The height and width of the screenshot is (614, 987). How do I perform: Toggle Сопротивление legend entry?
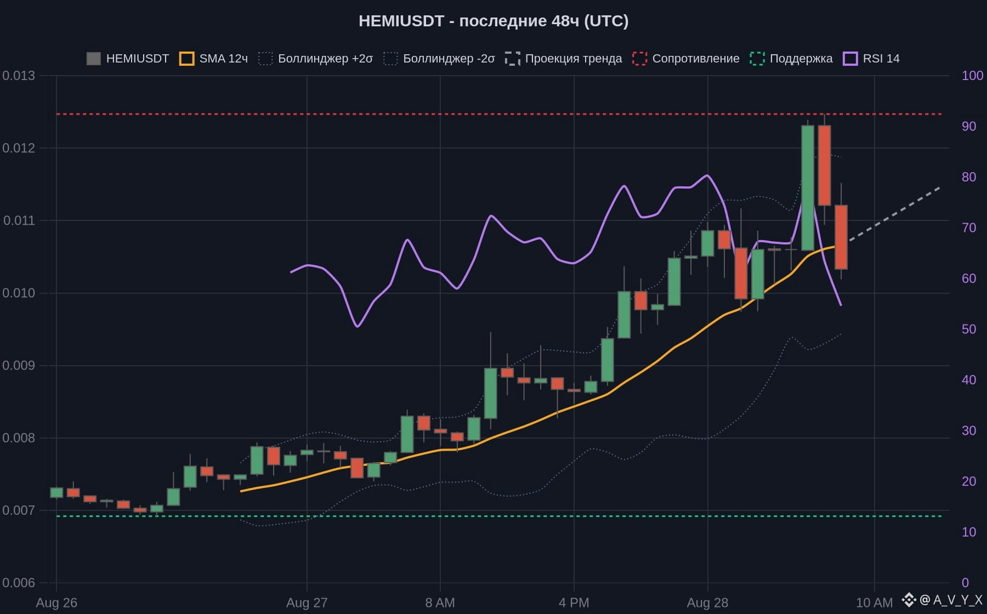point(686,59)
